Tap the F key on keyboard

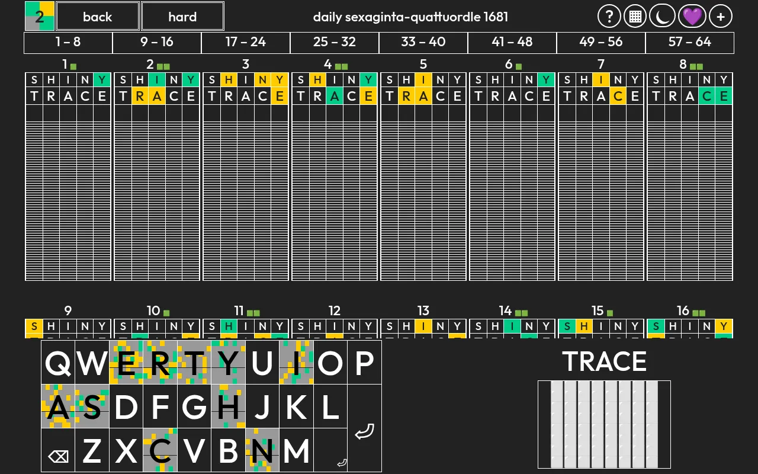pos(160,406)
